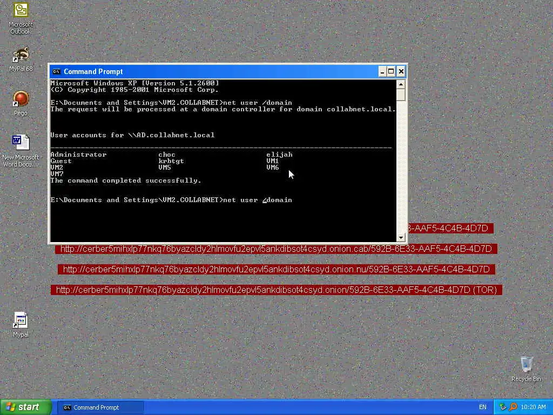Click 'Guest' in the user list
The image size is (553, 415).
click(x=61, y=161)
